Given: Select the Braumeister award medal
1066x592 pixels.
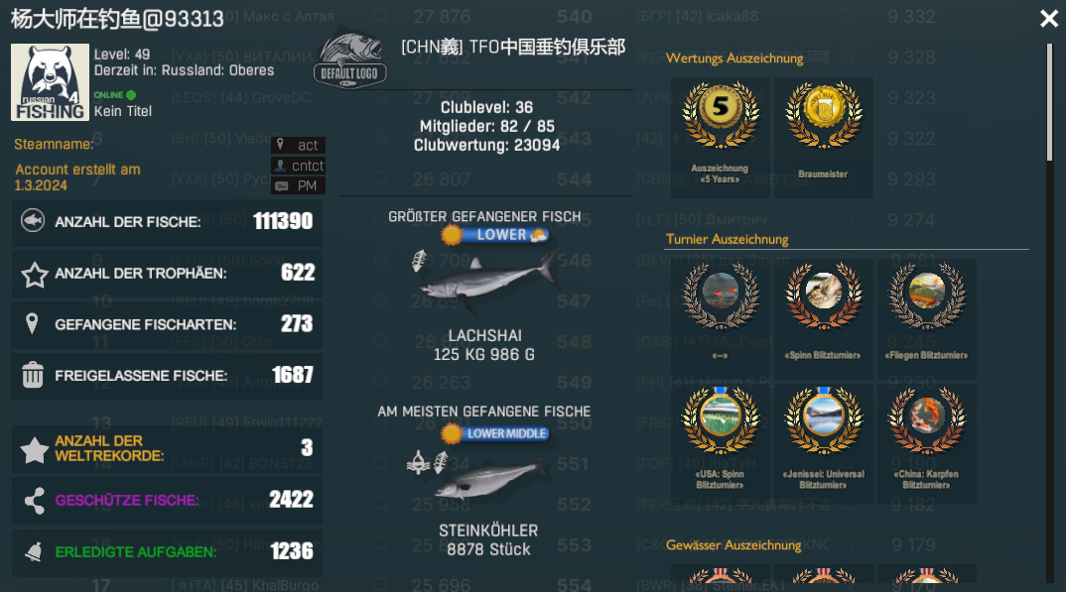Looking at the screenshot, I should click(824, 115).
